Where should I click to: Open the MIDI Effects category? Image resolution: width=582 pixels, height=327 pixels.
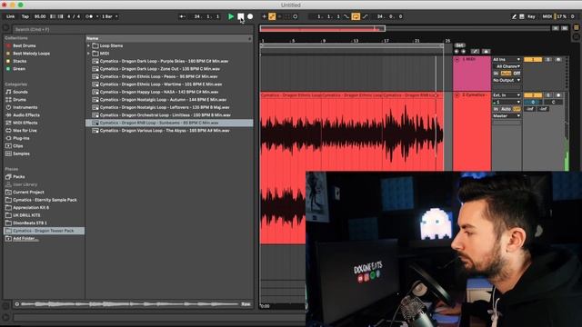pyautogui.click(x=25, y=123)
